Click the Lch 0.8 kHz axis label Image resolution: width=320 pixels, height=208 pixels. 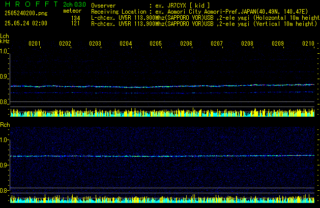pos(4,102)
